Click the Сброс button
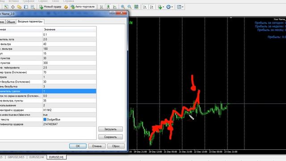 [116, 146]
